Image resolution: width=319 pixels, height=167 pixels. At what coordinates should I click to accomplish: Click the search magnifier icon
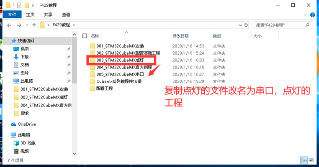307,25
